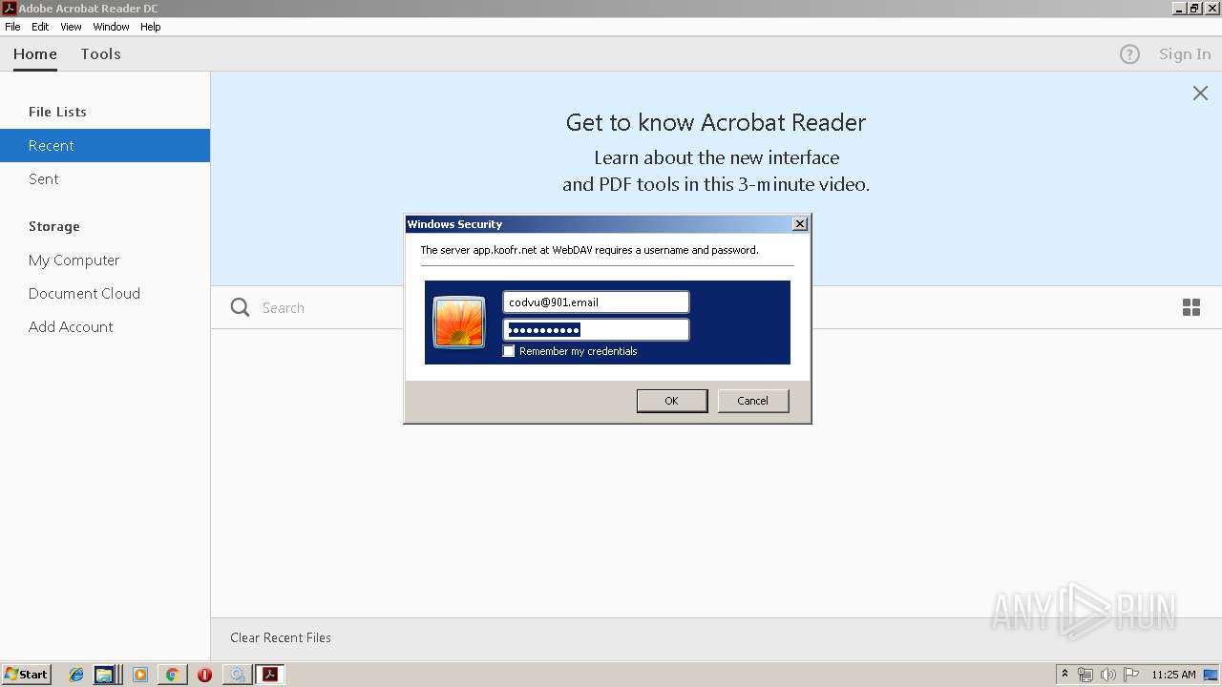
Task: Open the volume speaker tray icon
Action: tap(1108, 675)
